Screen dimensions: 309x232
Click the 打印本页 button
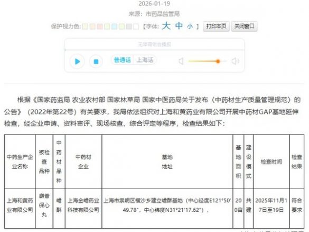(x=216, y=26)
